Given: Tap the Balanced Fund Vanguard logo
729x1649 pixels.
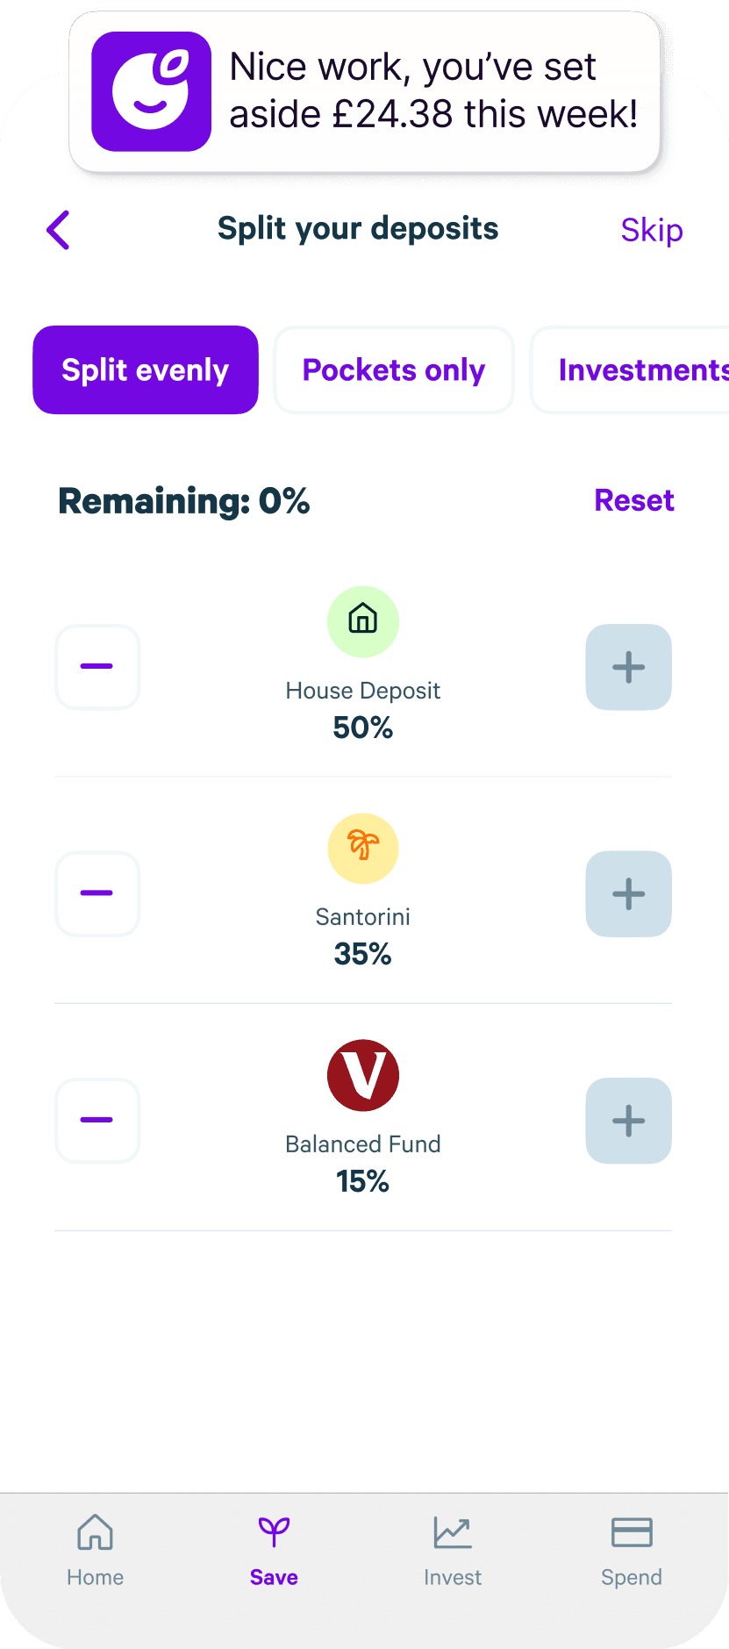Looking at the screenshot, I should click(363, 1075).
